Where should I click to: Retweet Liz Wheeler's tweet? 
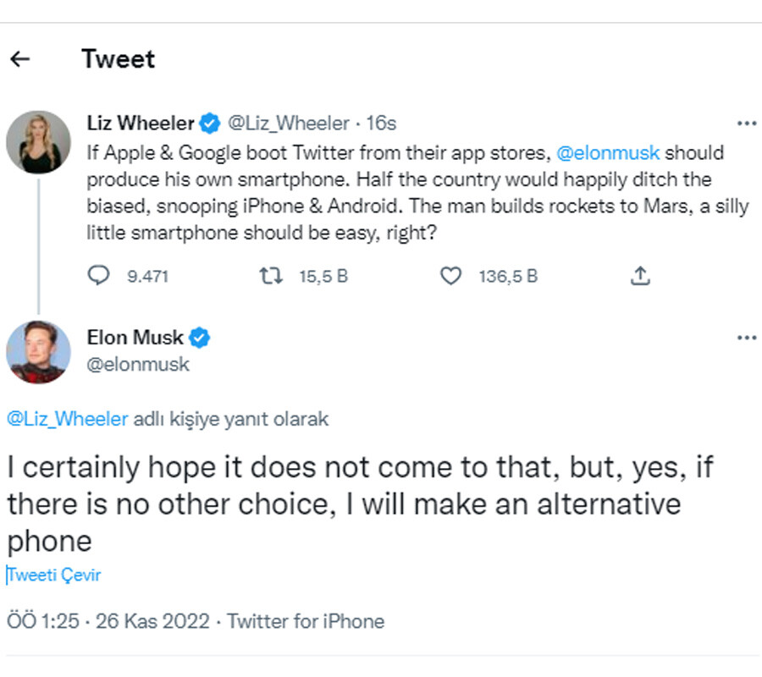(270, 276)
